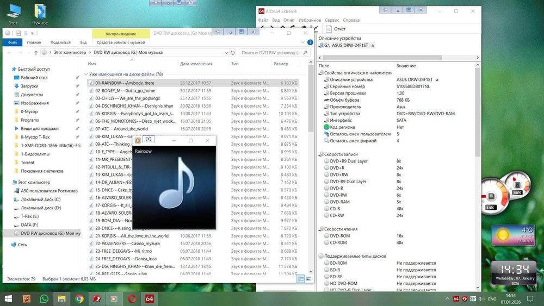Open the Отчёт menu in AIDA64 menu bar
The width and height of the screenshot is (544, 306).
click(x=289, y=20)
